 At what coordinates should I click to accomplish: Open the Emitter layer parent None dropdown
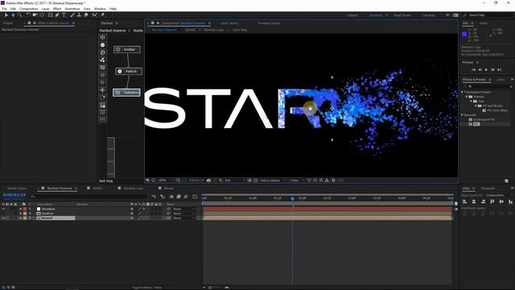point(183,213)
